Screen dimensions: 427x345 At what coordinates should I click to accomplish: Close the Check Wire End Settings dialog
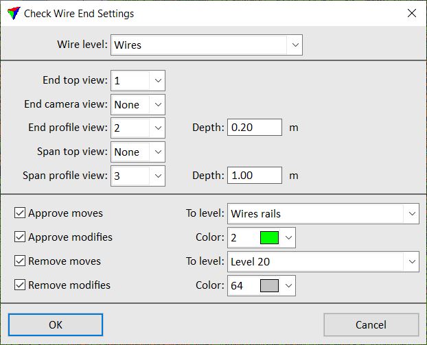[411, 13]
